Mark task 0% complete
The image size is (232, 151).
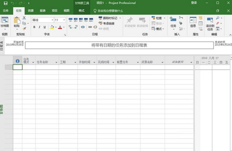(x=71, y=20)
